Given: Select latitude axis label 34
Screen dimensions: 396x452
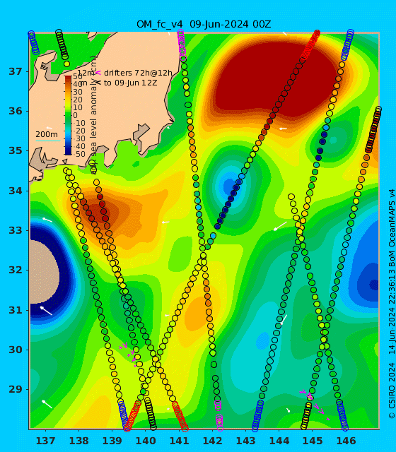Looking at the screenshot, I should (x=16, y=191).
